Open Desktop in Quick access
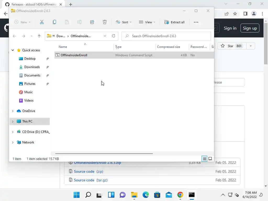Screen dimensions: 268x201 (30, 59)
